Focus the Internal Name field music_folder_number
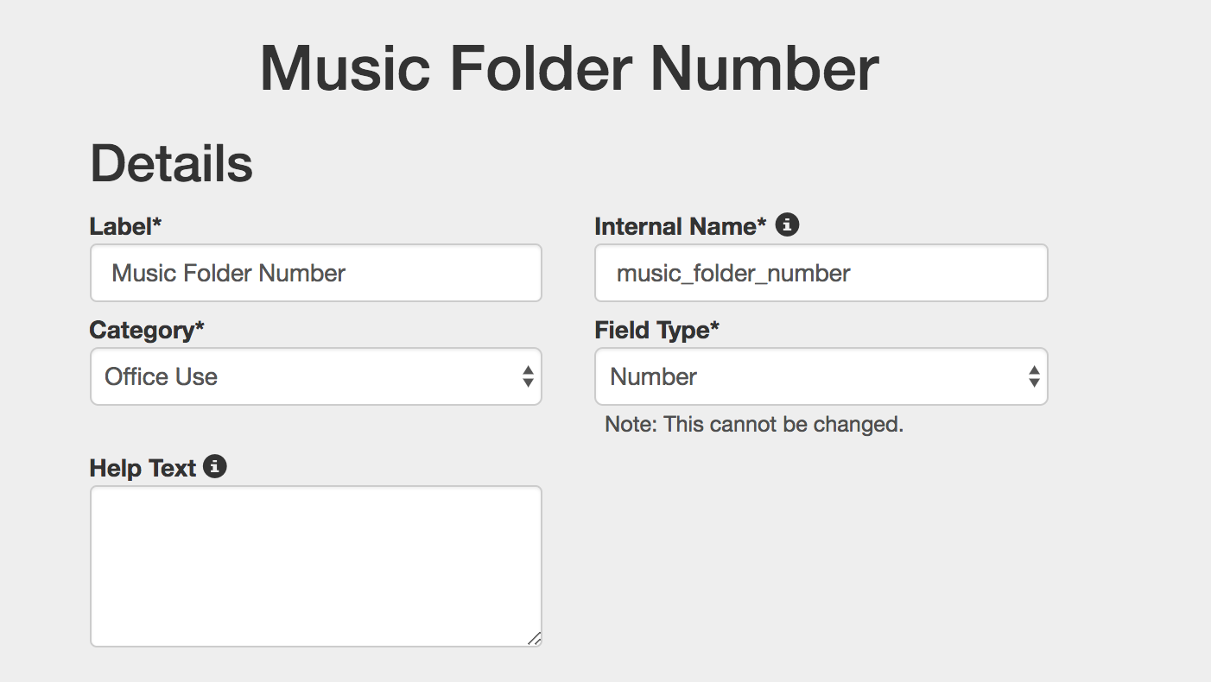This screenshot has height=682, width=1211. coord(821,273)
